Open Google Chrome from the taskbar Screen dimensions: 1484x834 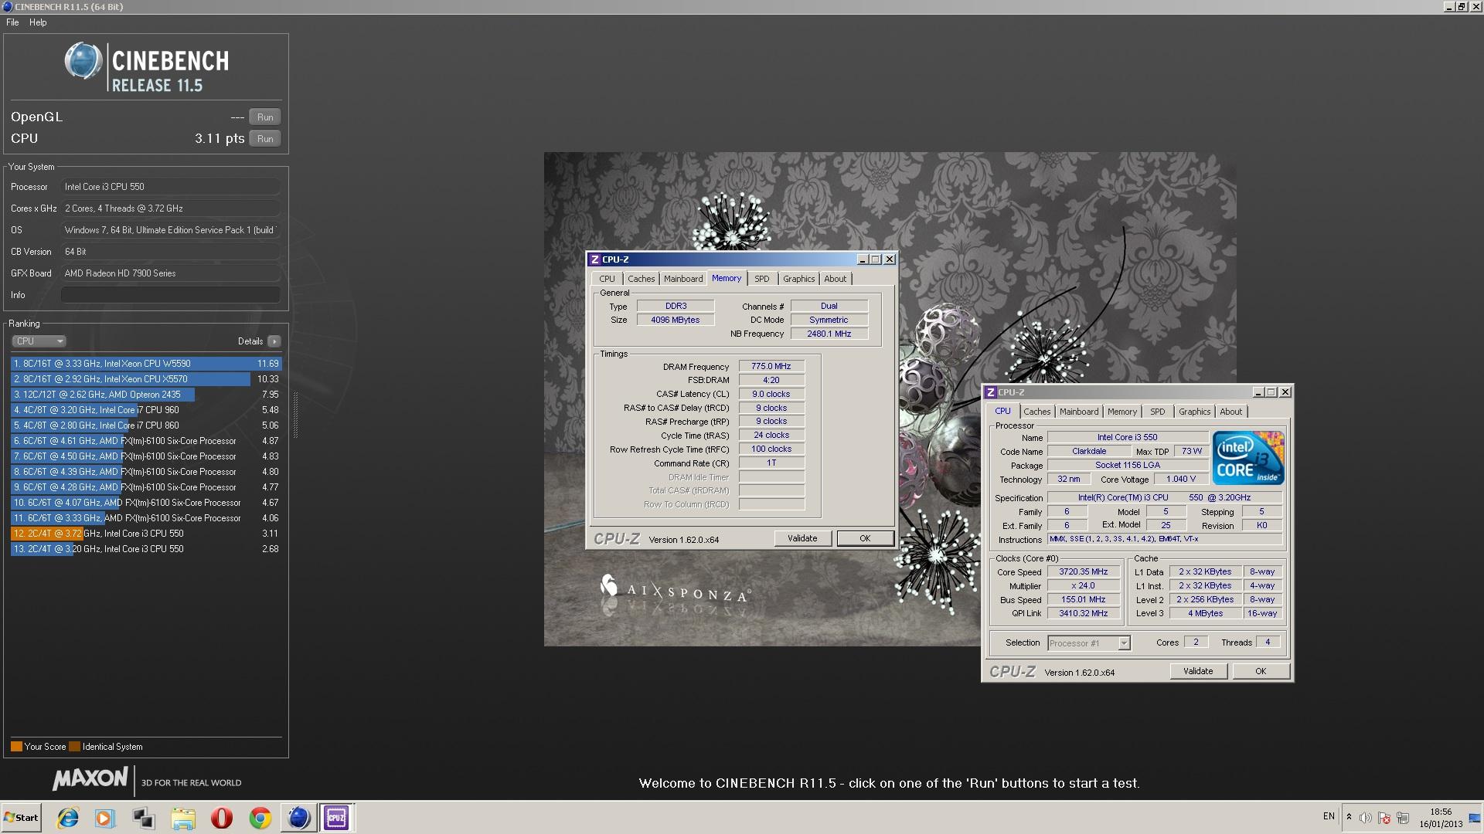coord(260,818)
